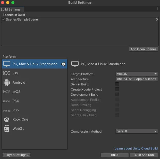The image size is (160, 159).
Task: Open the Target Platform macOS dropdown
Action: (137, 74)
